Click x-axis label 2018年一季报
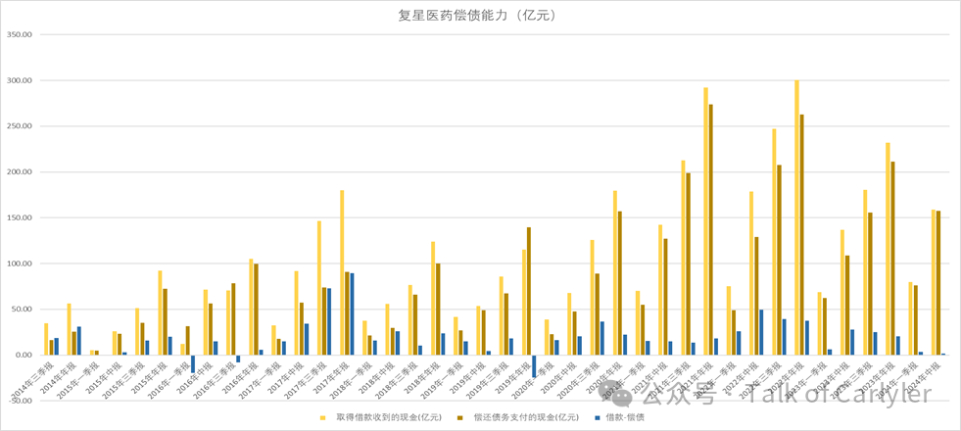 click(x=350, y=379)
